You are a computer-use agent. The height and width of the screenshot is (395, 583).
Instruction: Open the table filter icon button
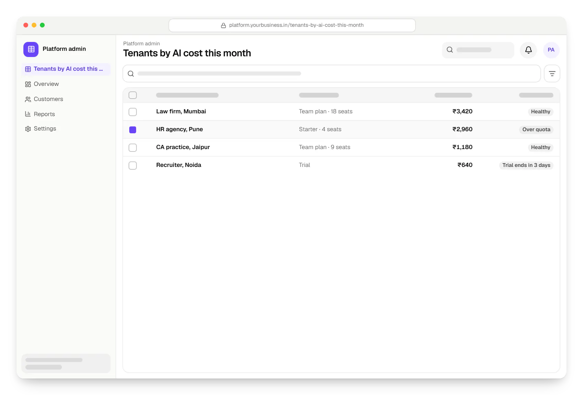coord(552,74)
